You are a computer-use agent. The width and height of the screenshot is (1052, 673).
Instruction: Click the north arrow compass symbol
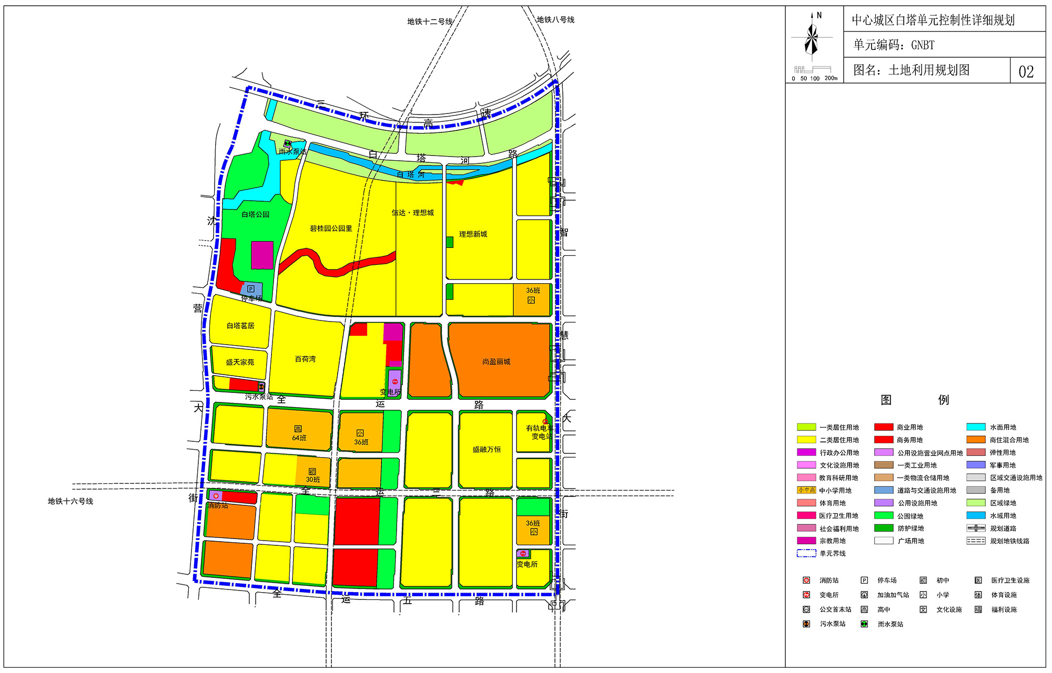pos(812,37)
